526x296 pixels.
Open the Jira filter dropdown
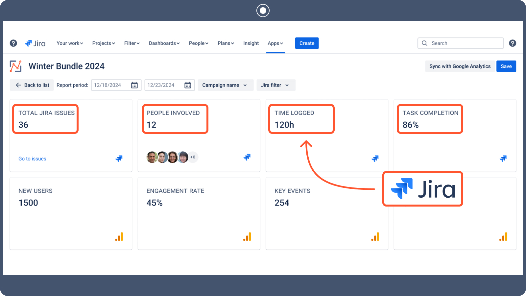(x=276, y=85)
